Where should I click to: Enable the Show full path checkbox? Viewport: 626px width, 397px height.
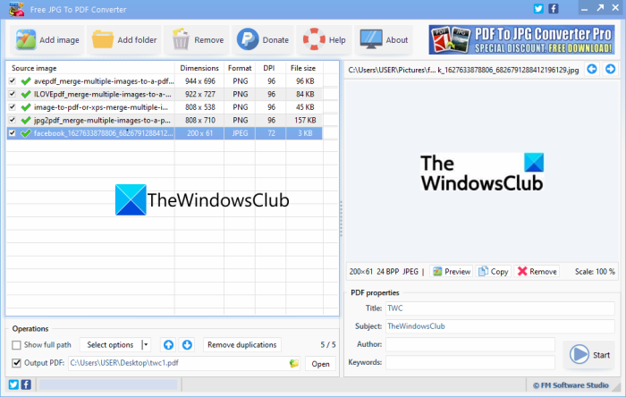pyautogui.click(x=16, y=345)
